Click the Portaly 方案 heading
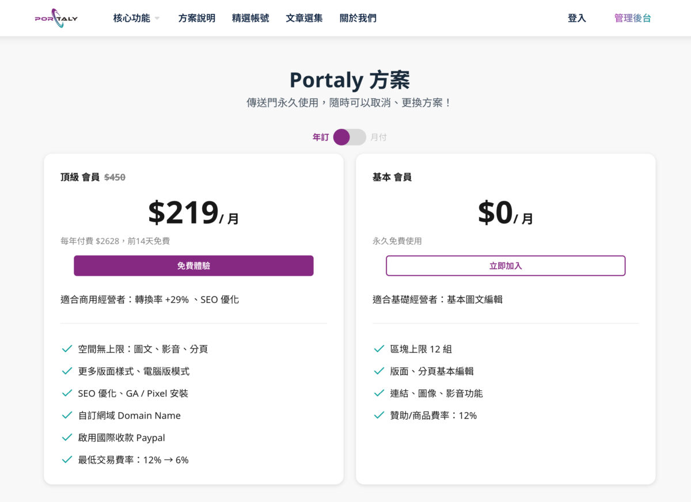This screenshot has width=691, height=502. [x=350, y=80]
